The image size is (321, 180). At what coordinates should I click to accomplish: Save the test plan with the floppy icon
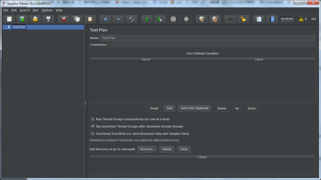(48, 19)
